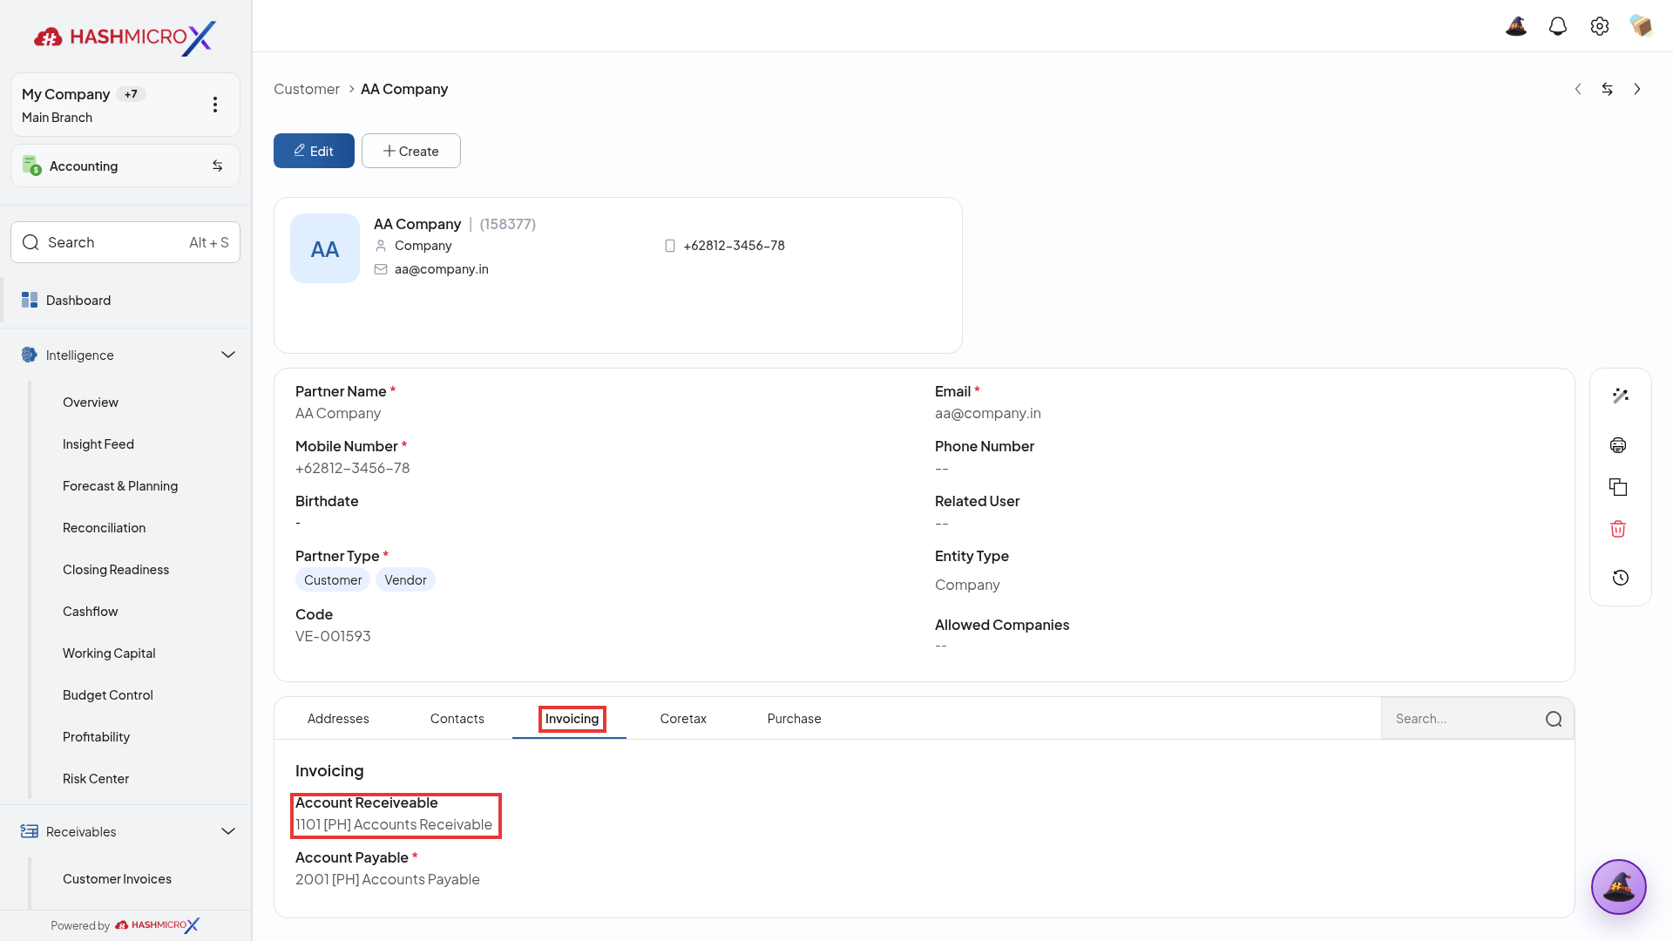The height and width of the screenshot is (941, 1673).
Task: Select the Invoicing tab
Action: point(572,719)
